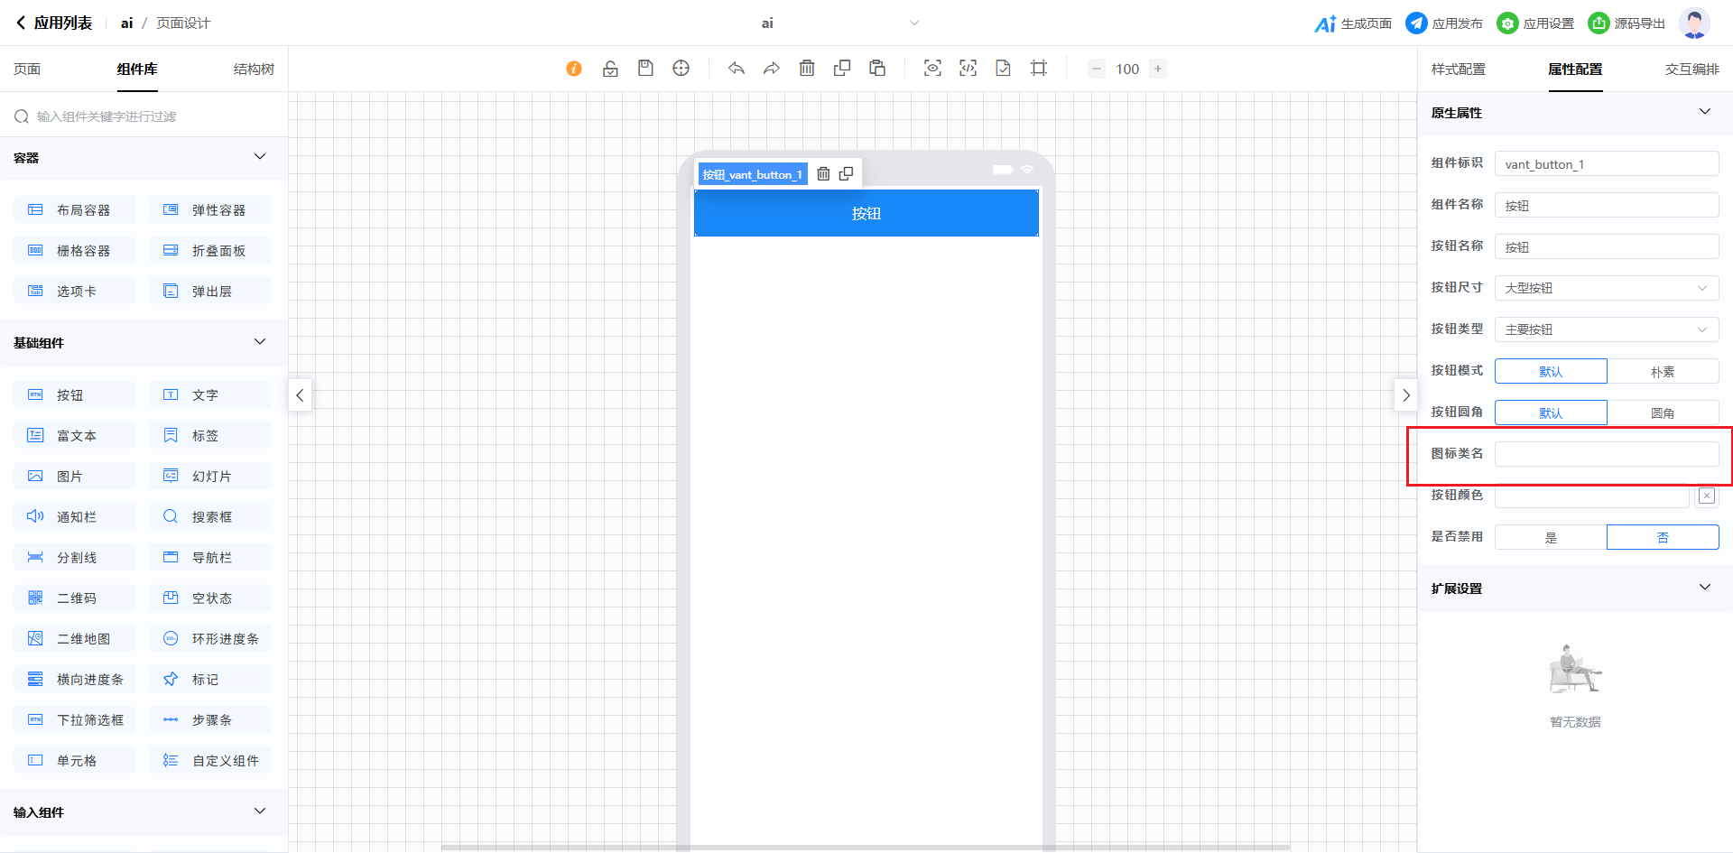
Task: Click the save icon in toolbar
Action: click(x=645, y=69)
